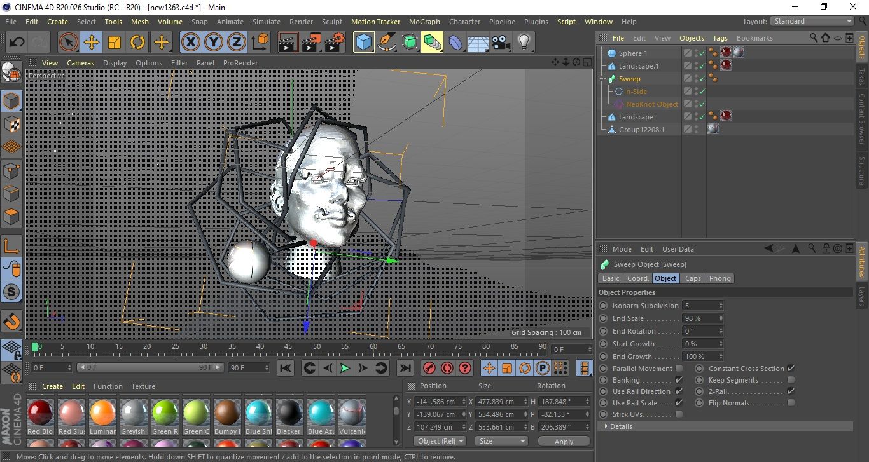Click the Apply button
The width and height of the screenshot is (869, 462).
(564, 441)
